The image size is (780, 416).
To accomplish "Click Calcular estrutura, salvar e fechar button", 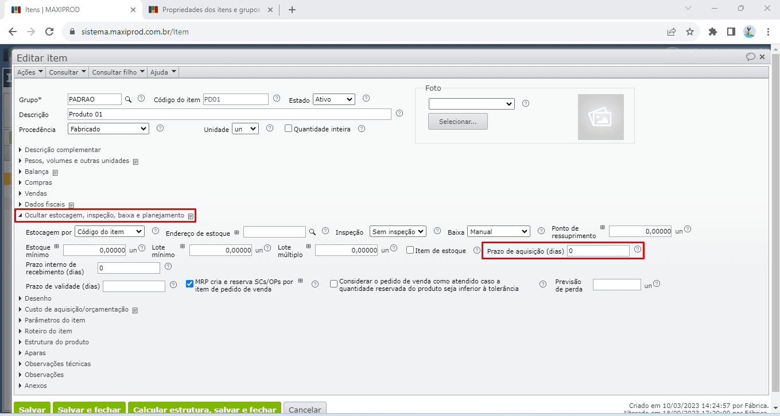I will [204, 410].
